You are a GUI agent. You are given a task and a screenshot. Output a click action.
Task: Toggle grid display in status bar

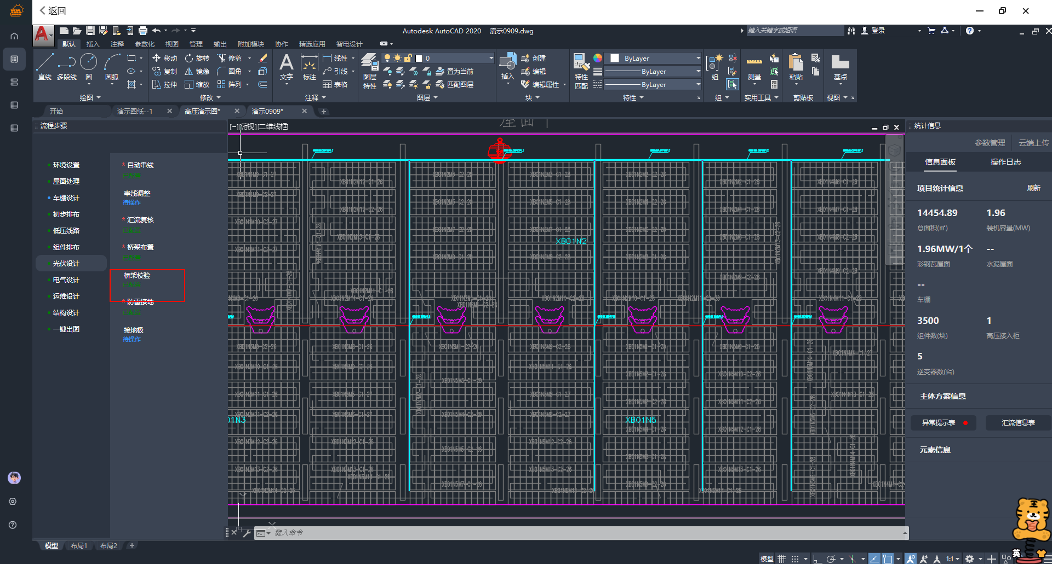782,559
